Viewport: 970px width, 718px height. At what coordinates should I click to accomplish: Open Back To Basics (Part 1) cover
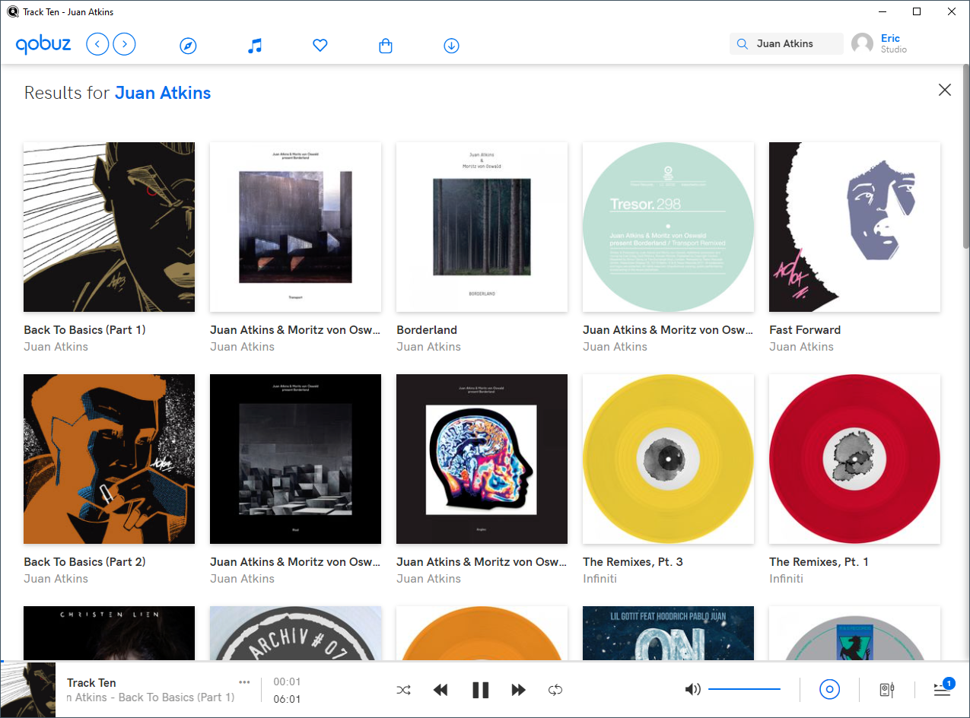109,227
